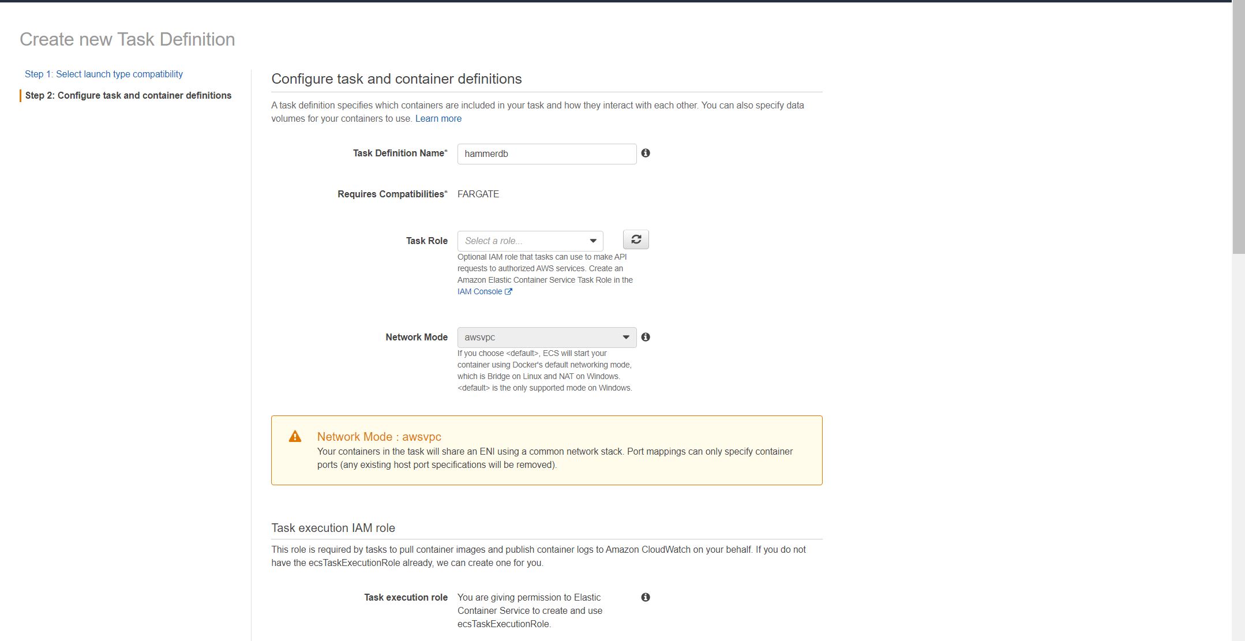
Task: Click the FARGATE compatibility value
Action: pyautogui.click(x=478, y=194)
